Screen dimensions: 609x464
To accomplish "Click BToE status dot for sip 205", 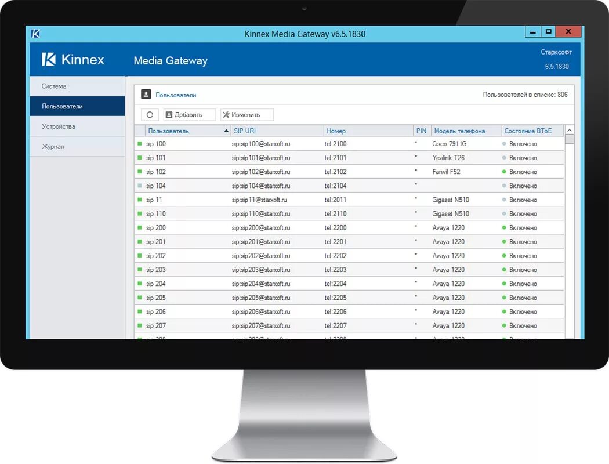I will click(x=504, y=298).
